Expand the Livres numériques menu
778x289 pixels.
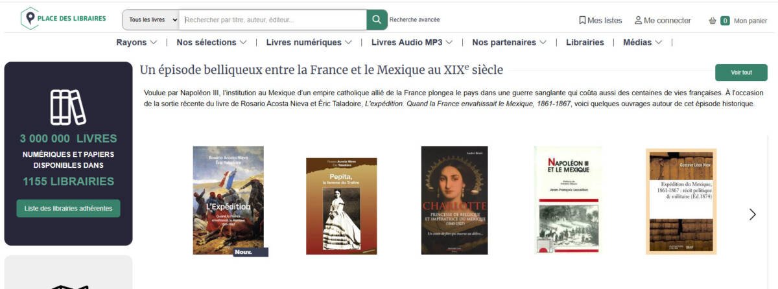coord(309,42)
